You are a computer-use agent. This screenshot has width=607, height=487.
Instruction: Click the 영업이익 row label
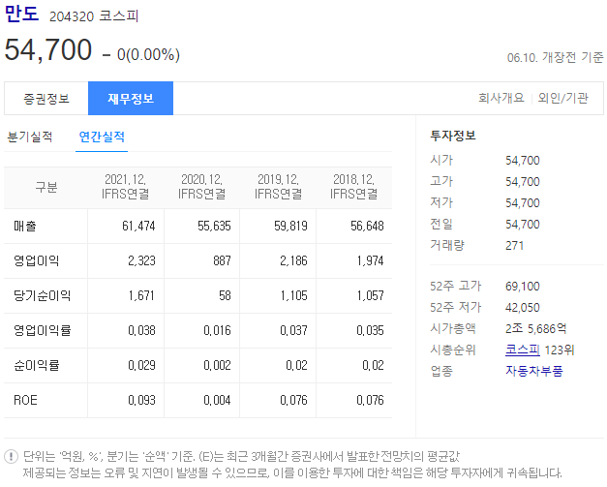tap(37, 260)
